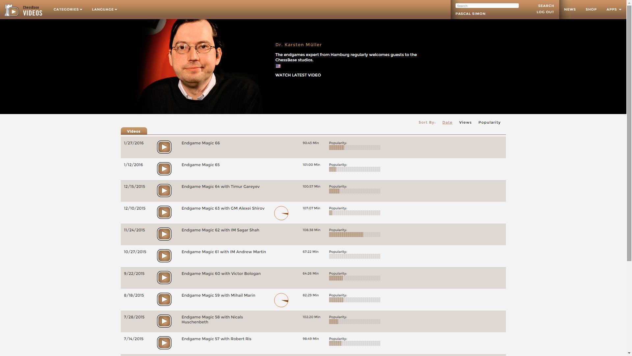Sort the list by Popularity
The image size is (632, 356).
[x=489, y=122]
